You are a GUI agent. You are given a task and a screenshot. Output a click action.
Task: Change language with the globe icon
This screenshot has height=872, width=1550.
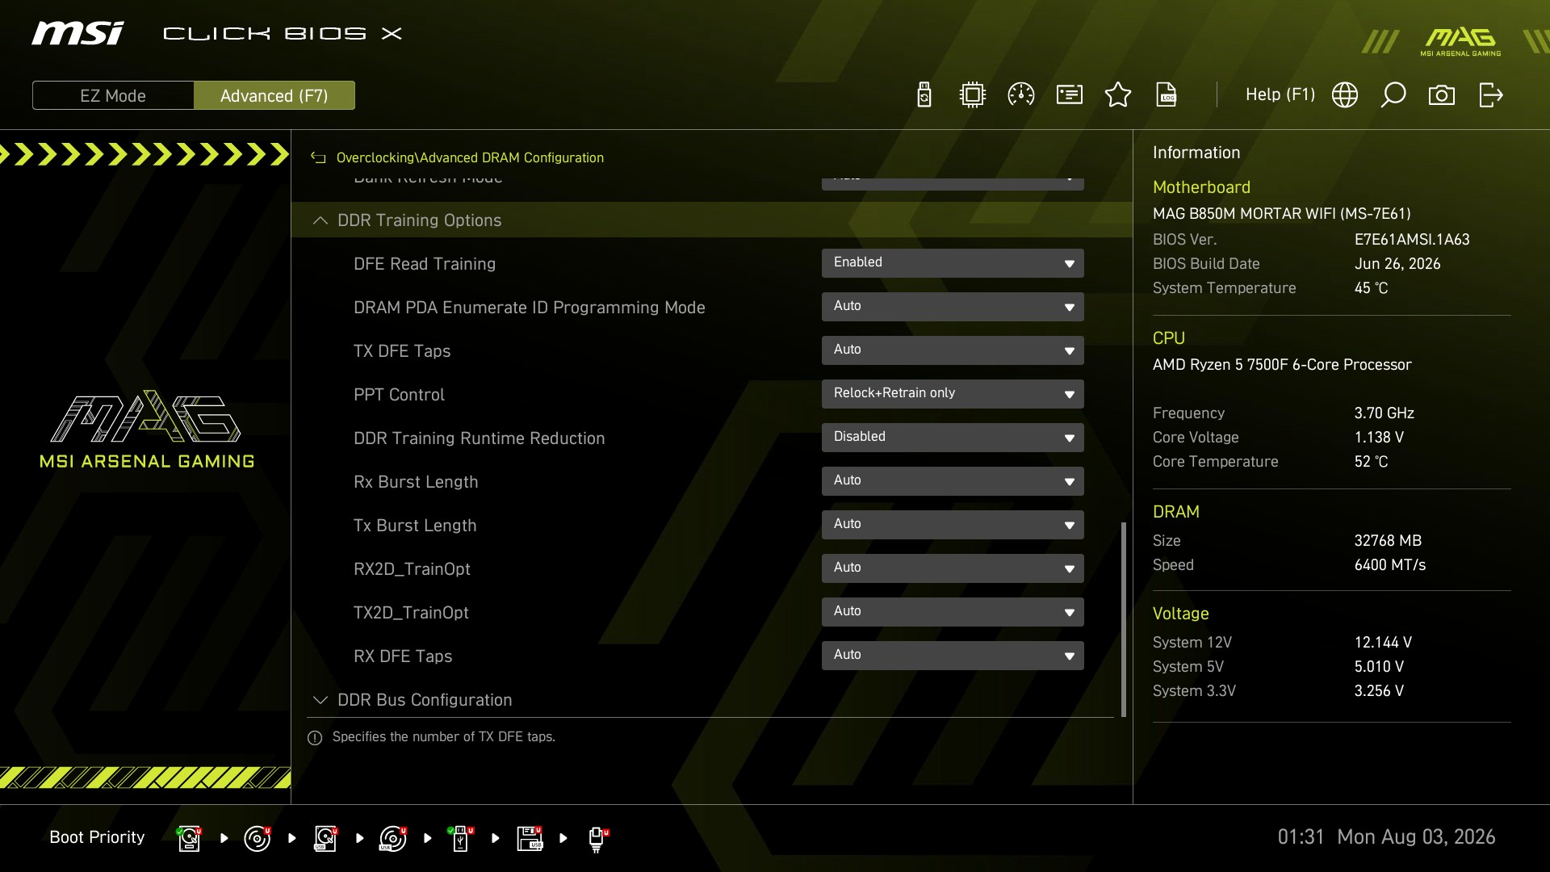point(1345,95)
